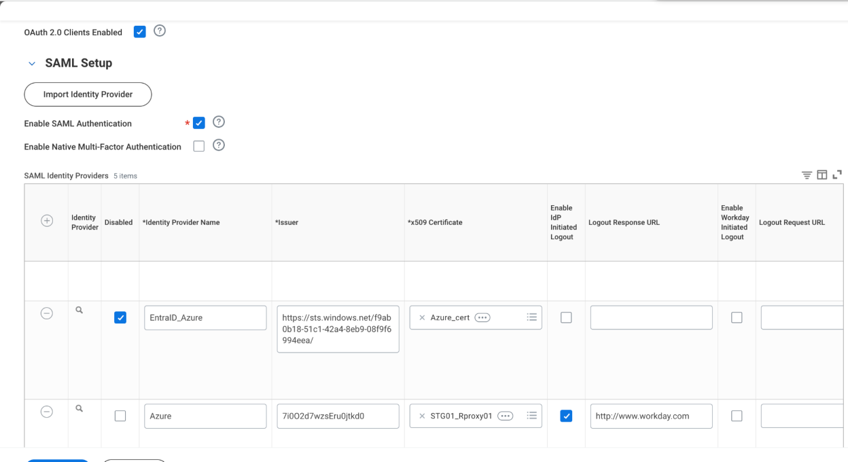This screenshot has width=848, height=462.
Task: Open related actions for Azure_cert
Action: [x=482, y=318]
